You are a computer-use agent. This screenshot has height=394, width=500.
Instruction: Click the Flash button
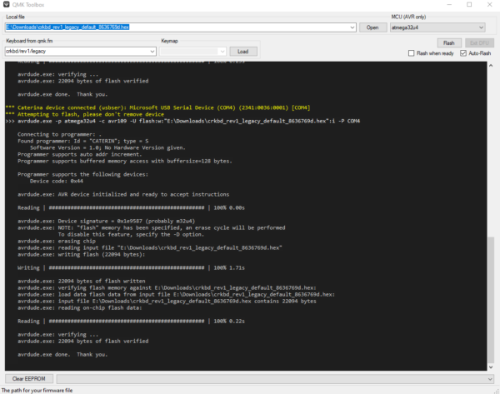[448, 42]
